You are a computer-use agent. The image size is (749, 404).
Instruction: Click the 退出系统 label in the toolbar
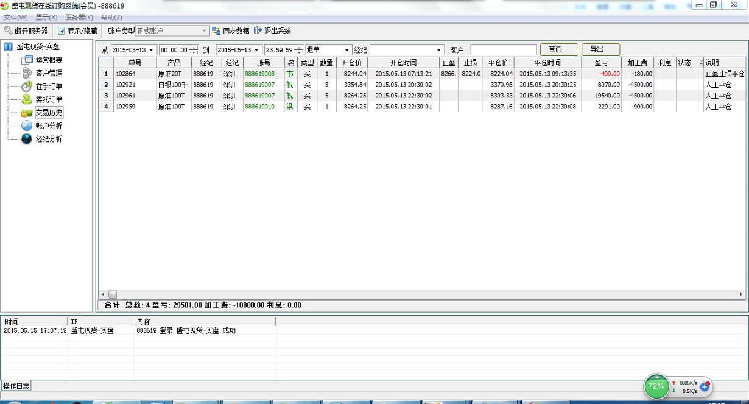tap(278, 30)
